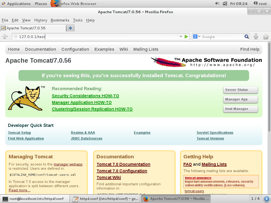Open Manager Application HOW-TO link

tap(82, 102)
